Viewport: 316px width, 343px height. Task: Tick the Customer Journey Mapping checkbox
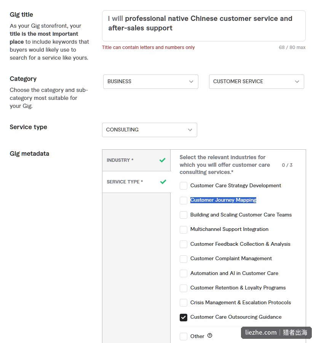pyautogui.click(x=184, y=201)
